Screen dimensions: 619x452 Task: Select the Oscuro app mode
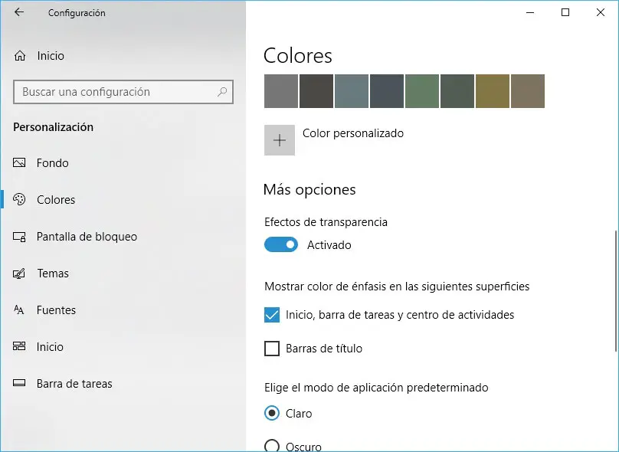pyautogui.click(x=272, y=446)
